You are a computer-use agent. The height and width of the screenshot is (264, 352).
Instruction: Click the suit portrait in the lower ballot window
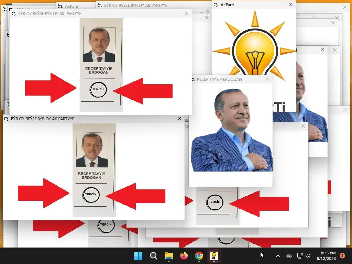92,150
